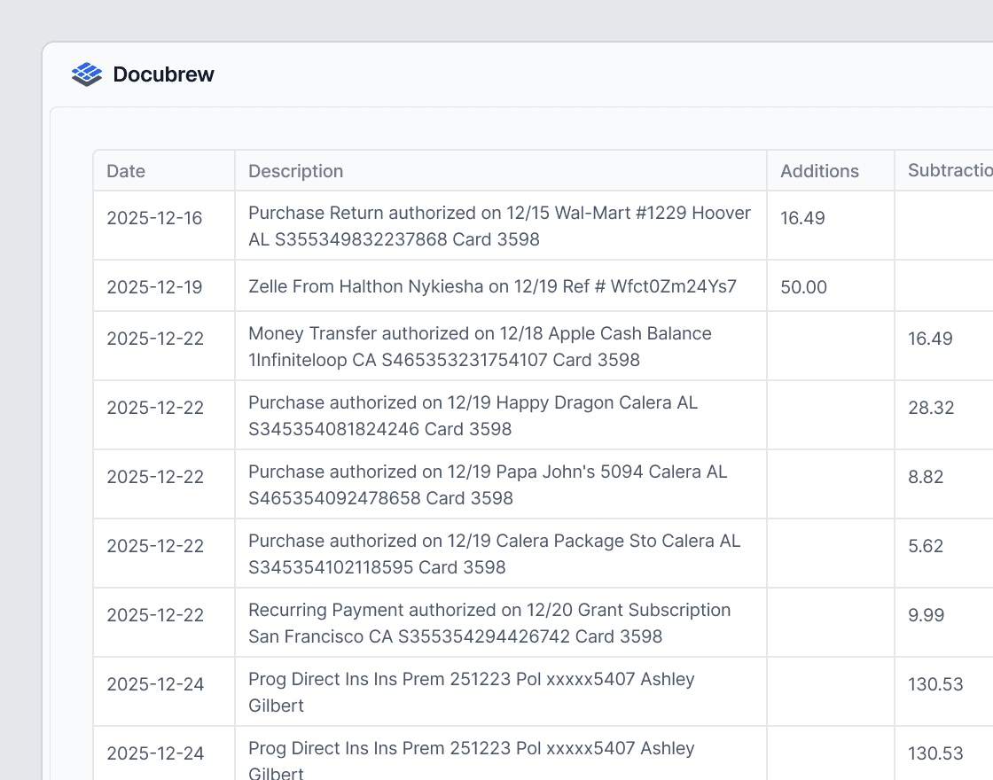Click the 5.62 subtraction amount

[926, 545]
